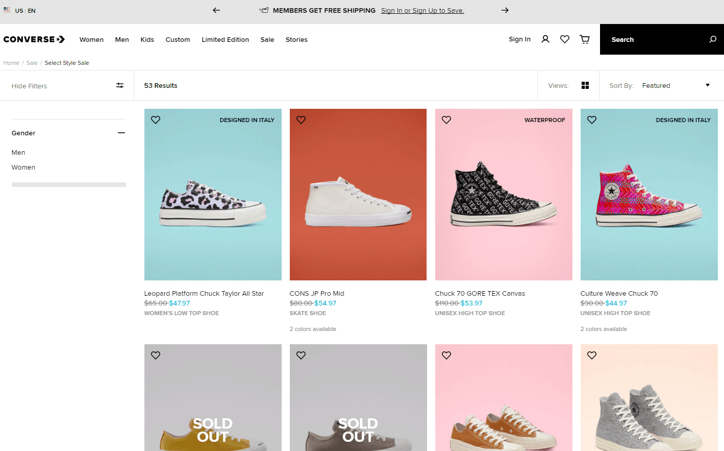Click the filter sliders icon
Viewport: 724px width, 451px height.
tap(120, 85)
